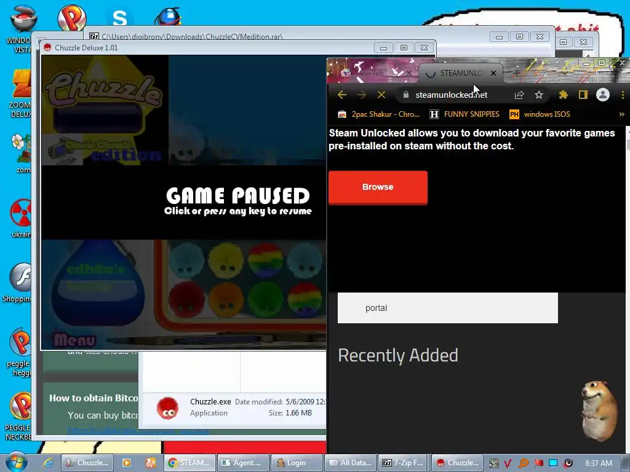The image size is (630, 472).
Task: Close the New Tab browser tab
Action: pos(409,73)
